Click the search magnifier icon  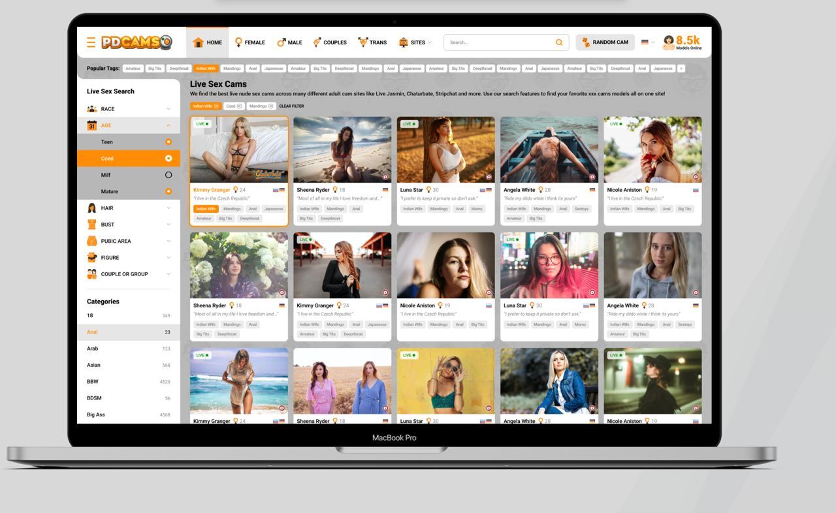click(559, 42)
